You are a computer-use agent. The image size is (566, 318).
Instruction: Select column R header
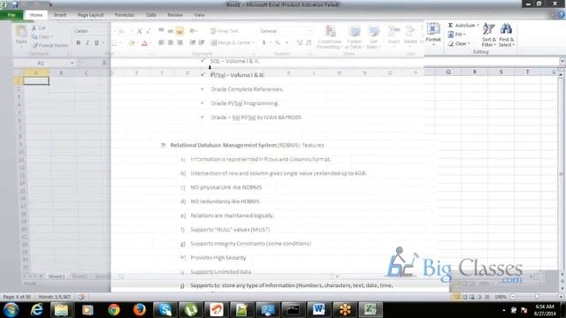tap(475, 72)
